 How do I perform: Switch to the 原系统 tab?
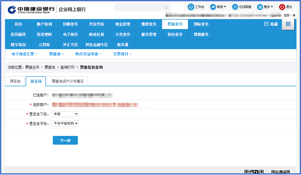point(15,81)
